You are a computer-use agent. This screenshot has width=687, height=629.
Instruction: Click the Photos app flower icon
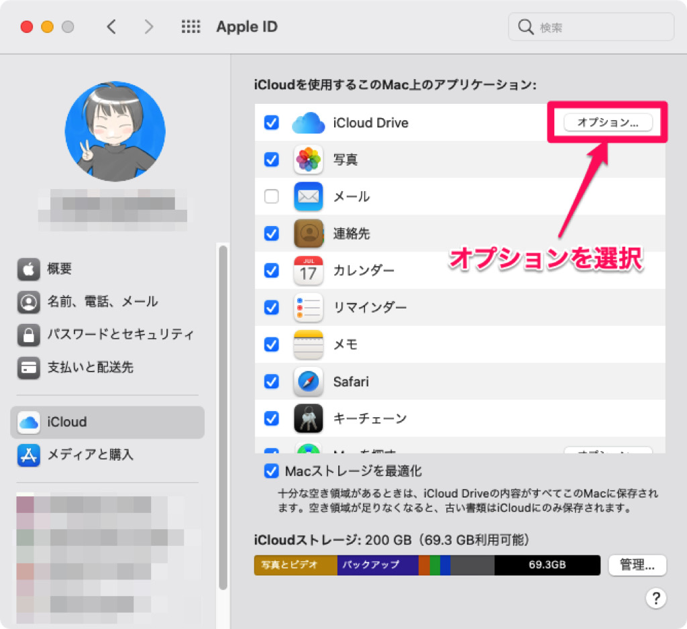click(308, 160)
